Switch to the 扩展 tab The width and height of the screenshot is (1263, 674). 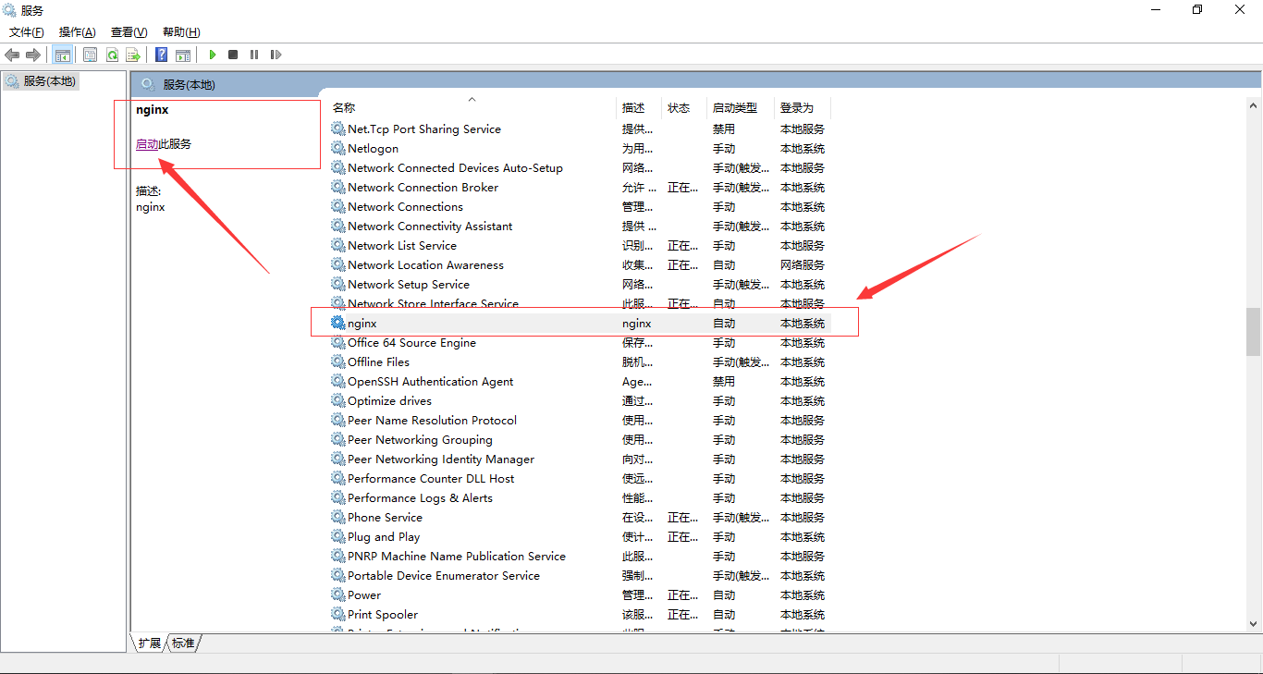149,643
